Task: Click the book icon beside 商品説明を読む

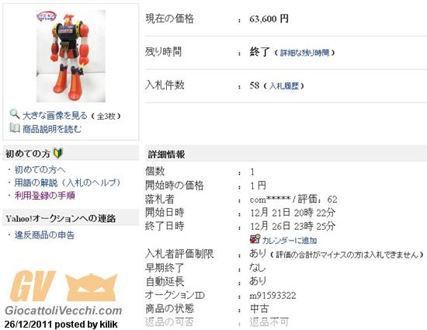Action: [x=15, y=127]
